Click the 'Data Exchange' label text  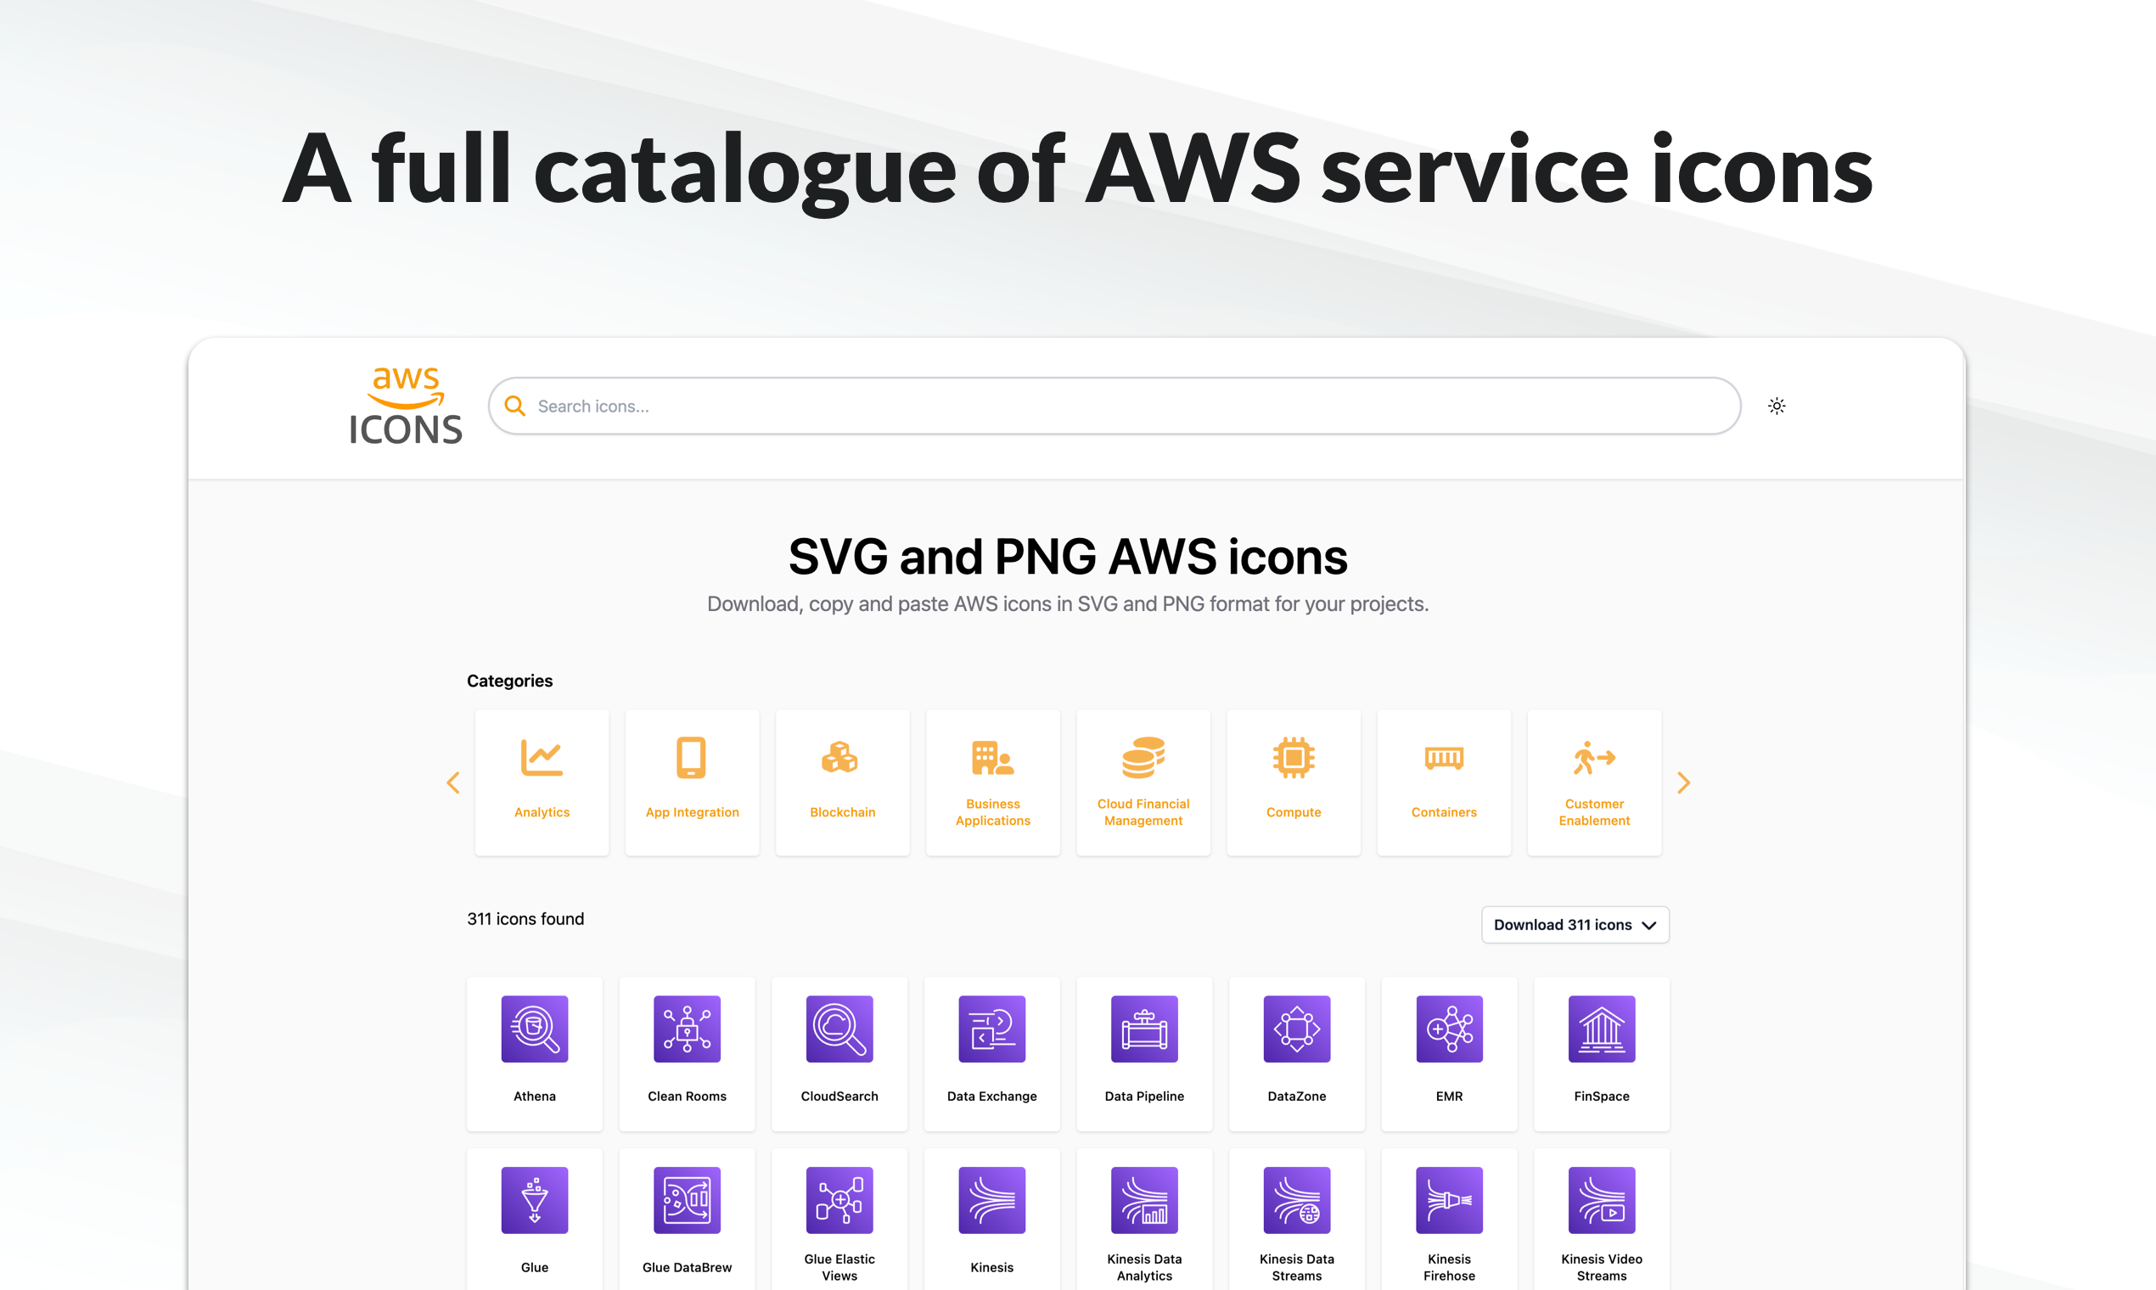pos(992,1096)
